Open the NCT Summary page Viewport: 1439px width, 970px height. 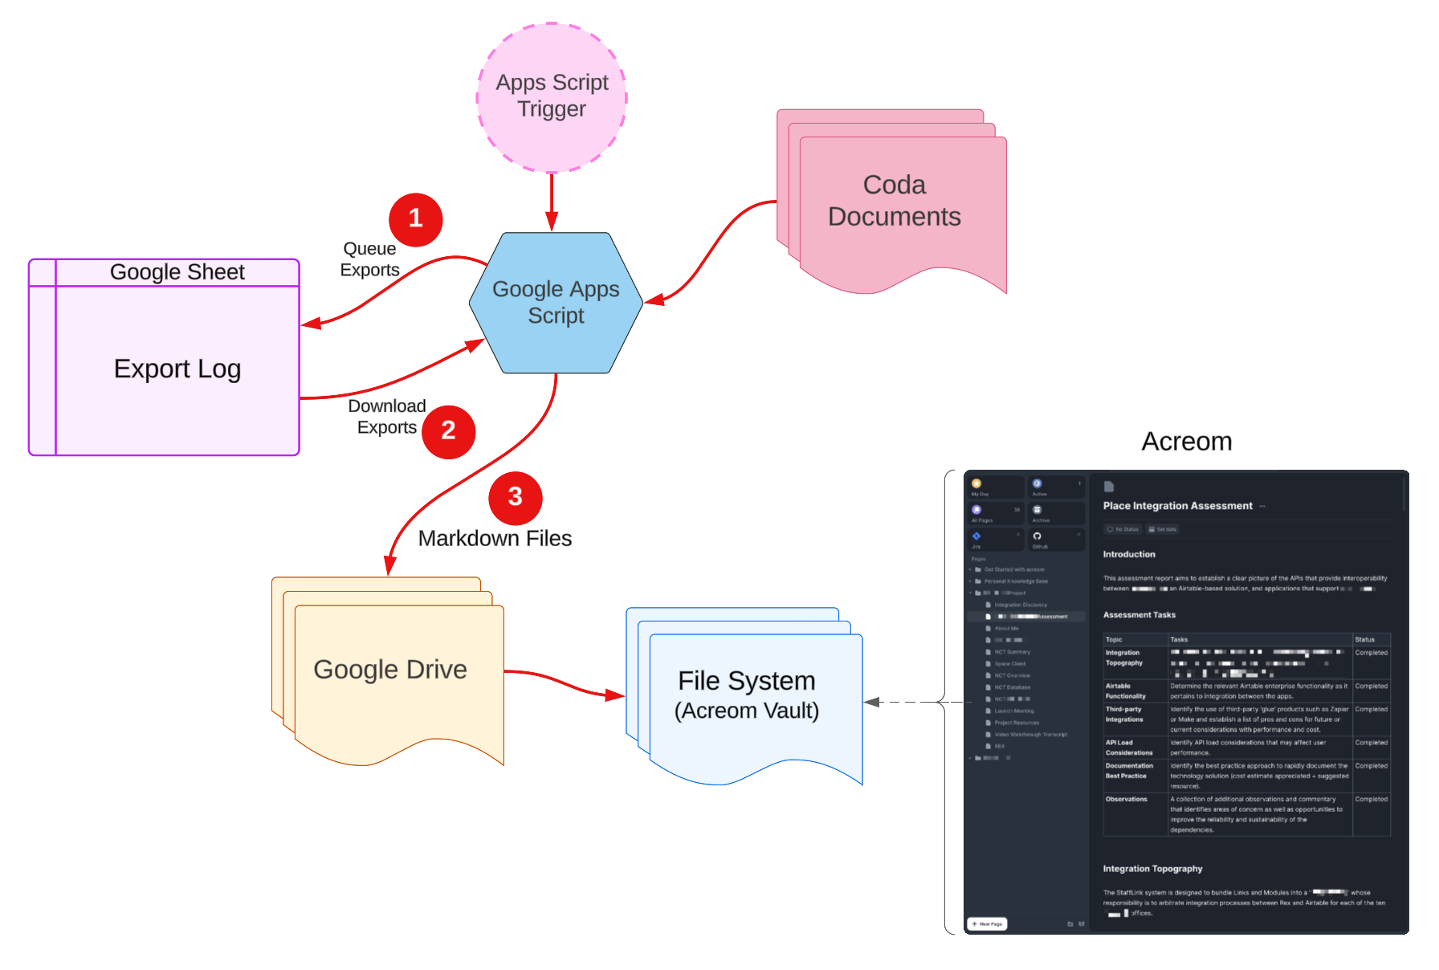1012,652
